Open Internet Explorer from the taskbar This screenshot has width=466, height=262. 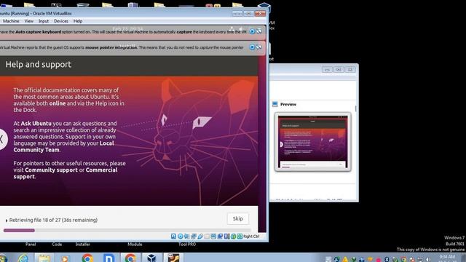[23, 258]
